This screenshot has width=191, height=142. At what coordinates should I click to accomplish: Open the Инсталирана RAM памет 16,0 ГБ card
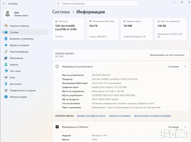(103, 29)
